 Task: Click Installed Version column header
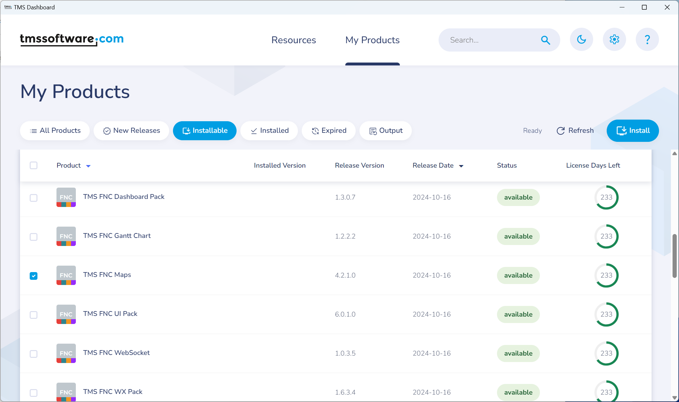click(x=279, y=165)
